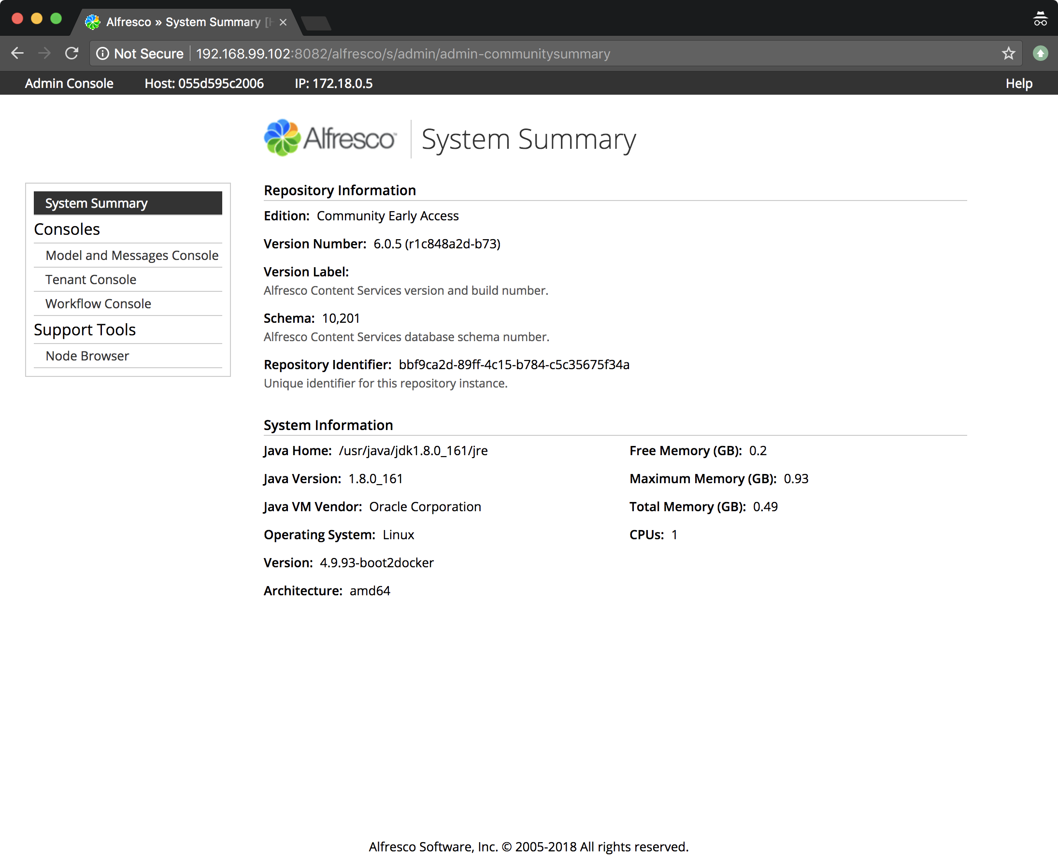Open the Node Browser tool

pyautogui.click(x=87, y=356)
